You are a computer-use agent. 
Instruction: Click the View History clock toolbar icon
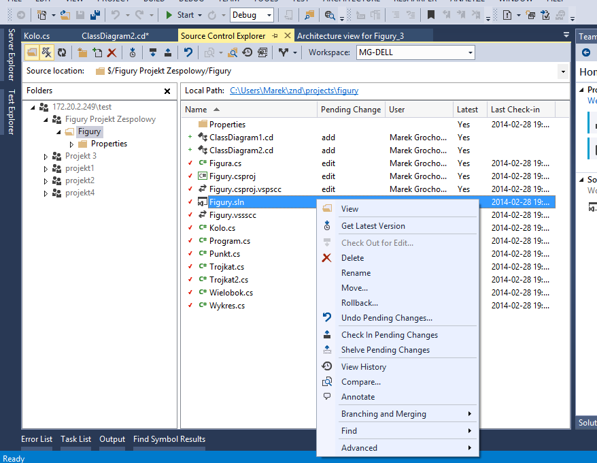(248, 52)
